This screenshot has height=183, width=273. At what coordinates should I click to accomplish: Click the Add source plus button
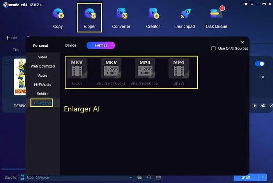(11, 38)
